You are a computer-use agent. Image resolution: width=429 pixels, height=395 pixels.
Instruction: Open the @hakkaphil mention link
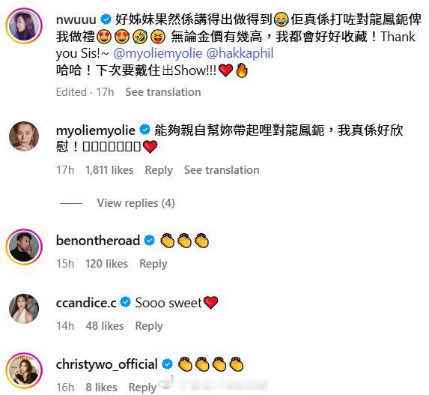tap(240, 53)
